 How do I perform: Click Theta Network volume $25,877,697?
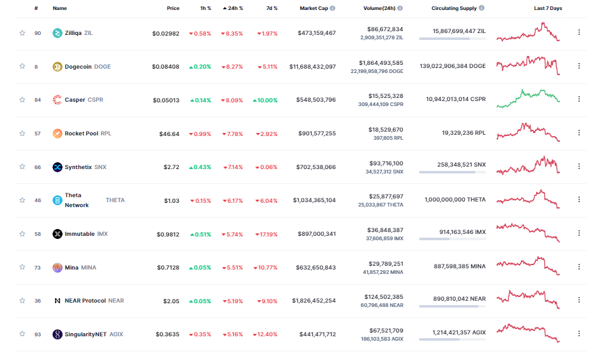pos(386,196)
